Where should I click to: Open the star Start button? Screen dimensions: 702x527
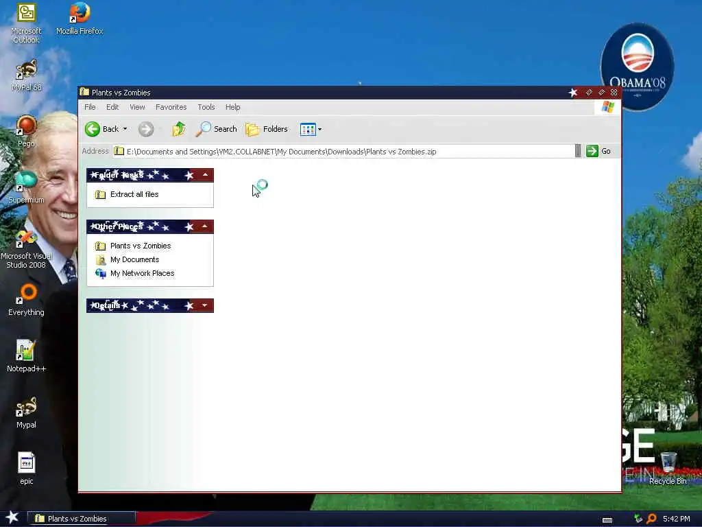click(12, 517)
